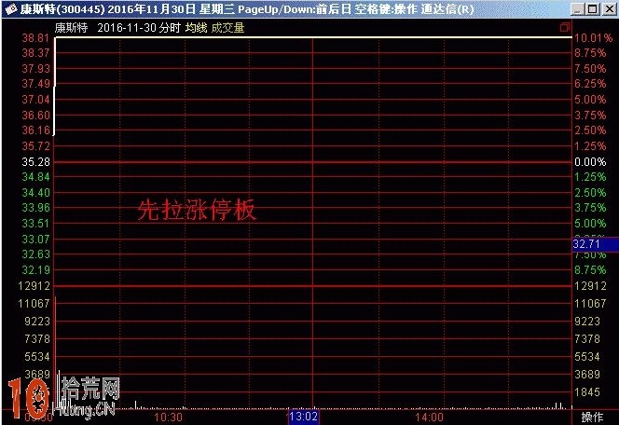Click the 0.00% percentage label
Viewport: 619px width, 425px height.
(590, 162)
